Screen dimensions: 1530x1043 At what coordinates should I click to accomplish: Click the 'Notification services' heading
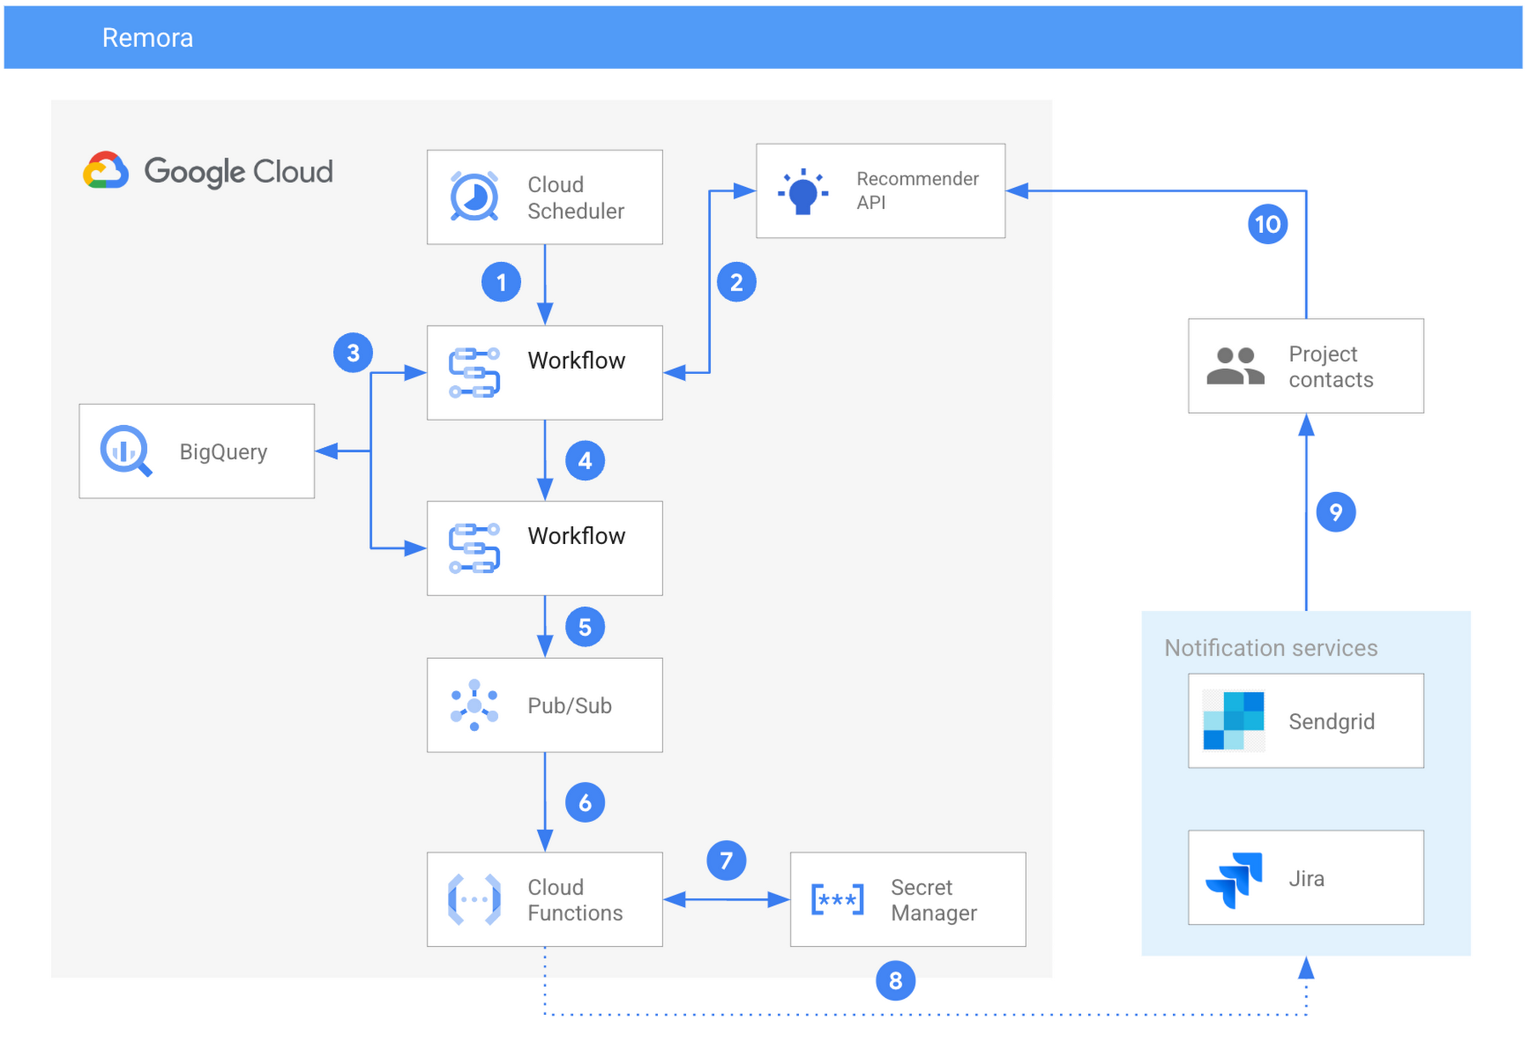1271,648
